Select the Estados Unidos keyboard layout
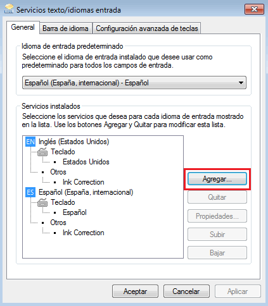Viewport: 268px width, 306px height. (x=86, y=162)
